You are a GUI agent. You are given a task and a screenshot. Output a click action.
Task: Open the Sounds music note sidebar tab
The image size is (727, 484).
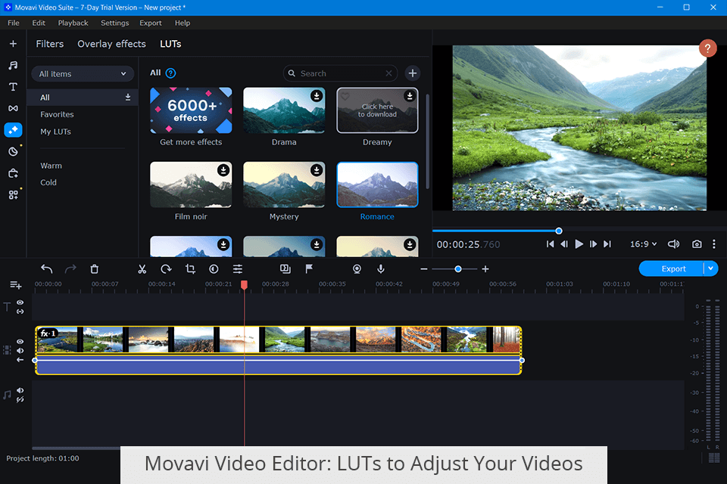[x=13, y=65]
